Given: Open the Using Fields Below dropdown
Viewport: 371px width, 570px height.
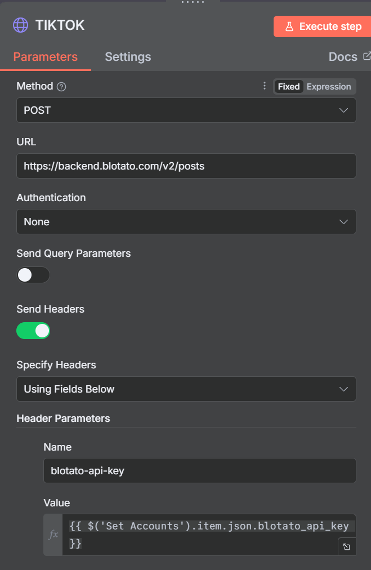Looking at the screenshot, I should pos(186,389).
